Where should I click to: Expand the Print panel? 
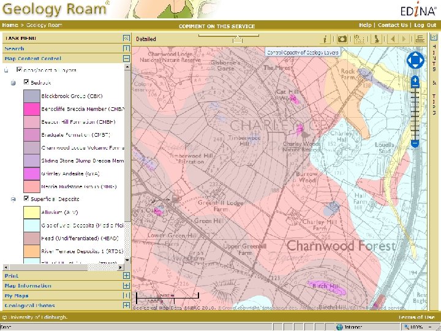click(126, 276)
